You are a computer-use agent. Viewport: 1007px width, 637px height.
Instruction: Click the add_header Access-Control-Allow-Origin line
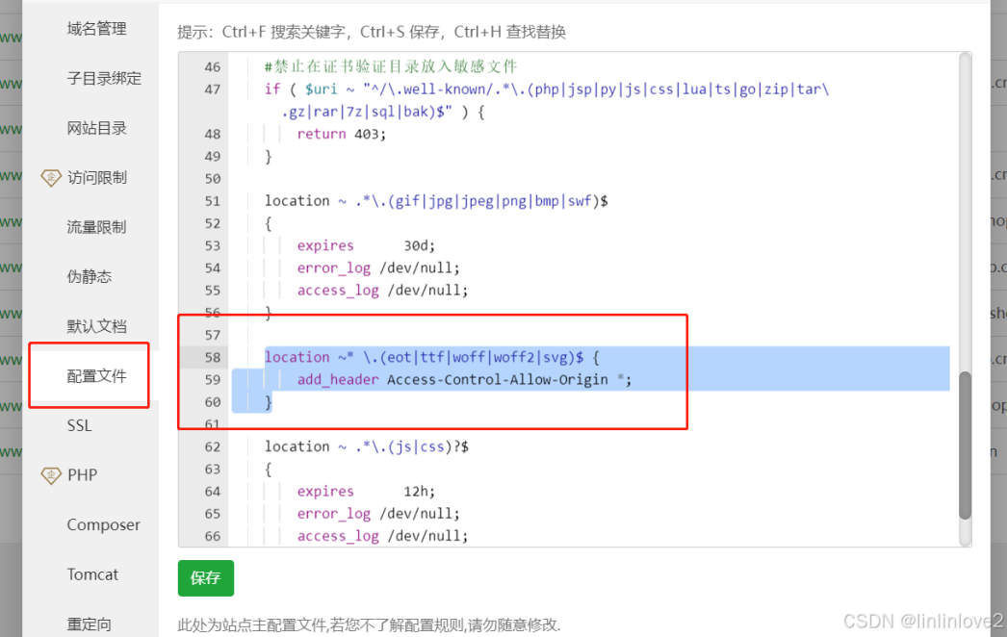click(x=464, y=380)
